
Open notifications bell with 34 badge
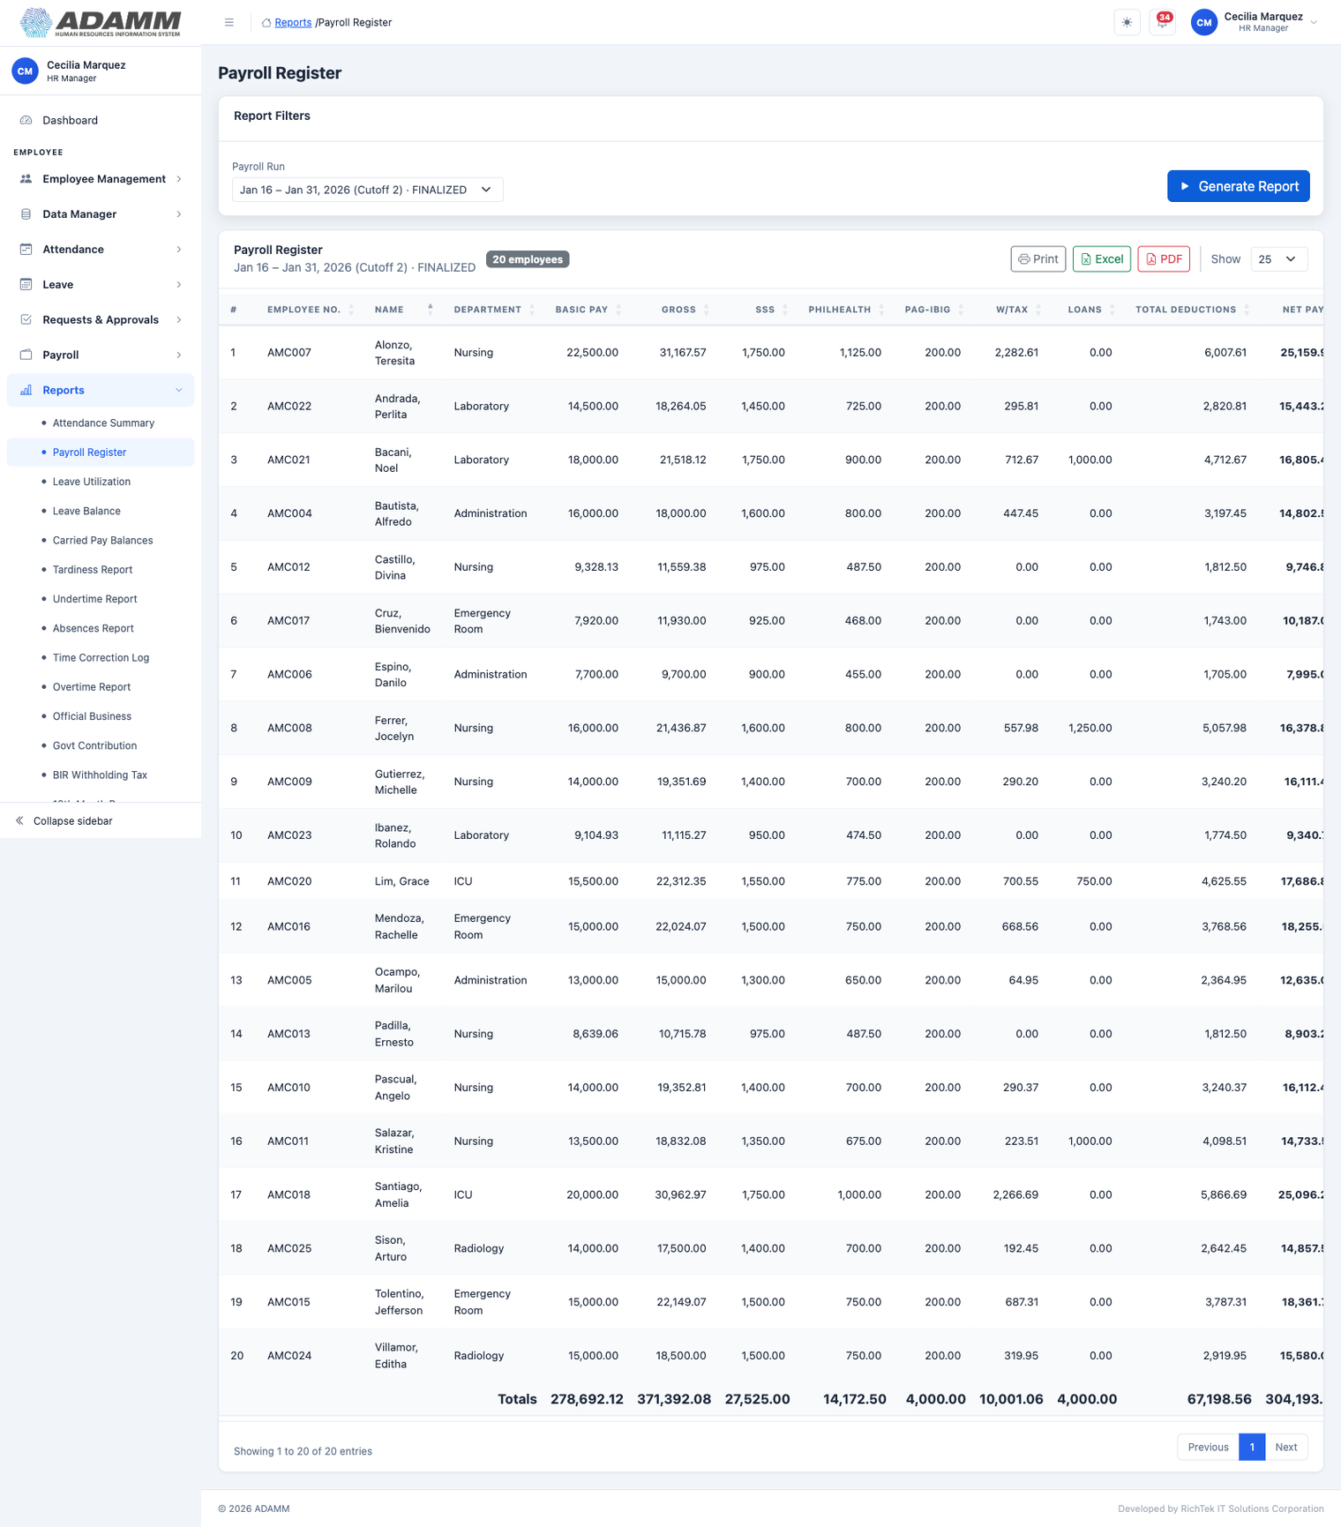[1162, 23]
